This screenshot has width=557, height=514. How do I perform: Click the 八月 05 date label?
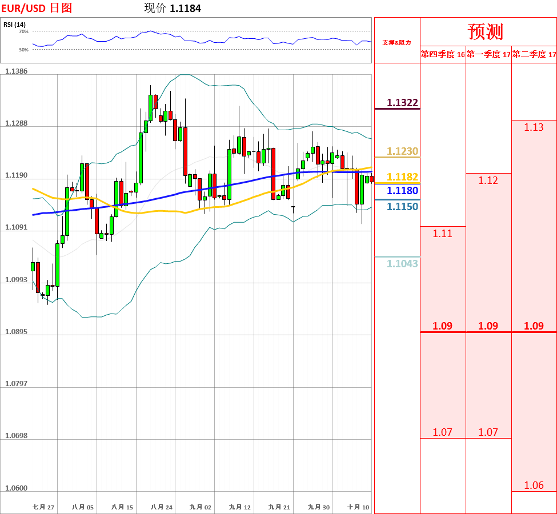tap(83, 507)
